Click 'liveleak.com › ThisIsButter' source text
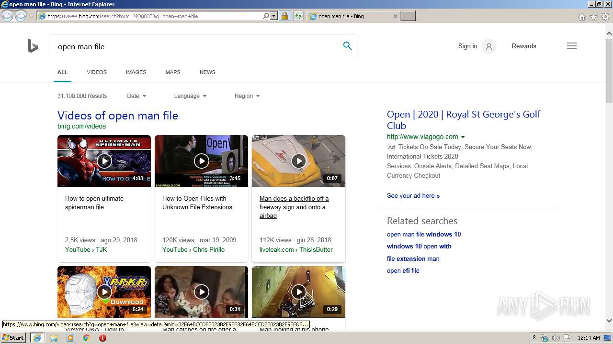 pyautogui.click(x=296, y=249)
